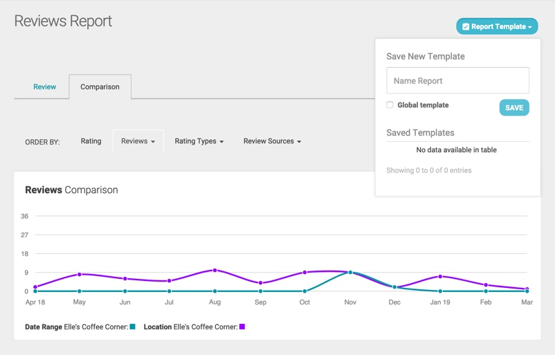This screenshot has width=555, height=355.
Task: Switch to the Review tab
Action: (44, 87)
